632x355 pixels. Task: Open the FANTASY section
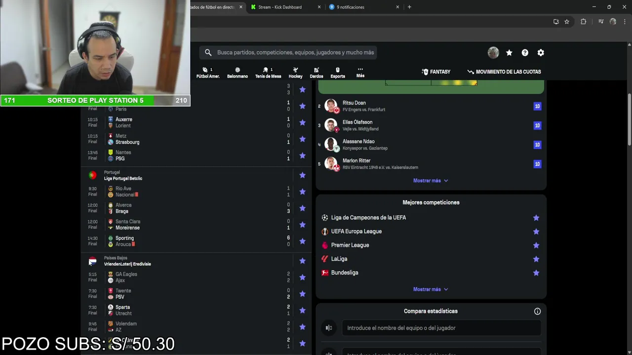436,72
